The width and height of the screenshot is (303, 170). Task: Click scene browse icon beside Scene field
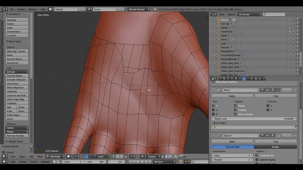89,9
